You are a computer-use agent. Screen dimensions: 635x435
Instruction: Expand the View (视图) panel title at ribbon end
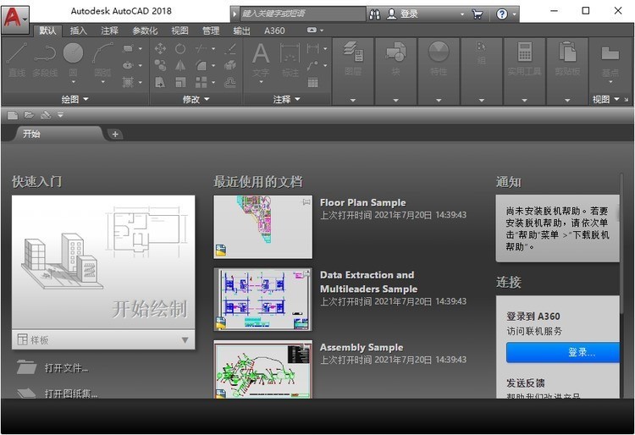click(x=606, y=99)
